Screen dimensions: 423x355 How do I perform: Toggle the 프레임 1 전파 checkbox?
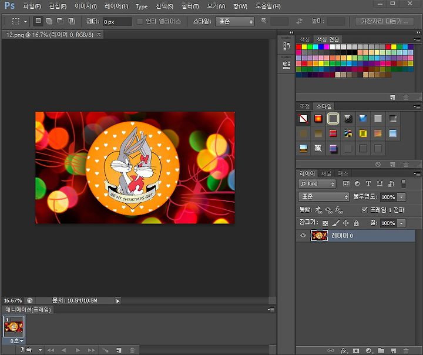click(364, 209)
